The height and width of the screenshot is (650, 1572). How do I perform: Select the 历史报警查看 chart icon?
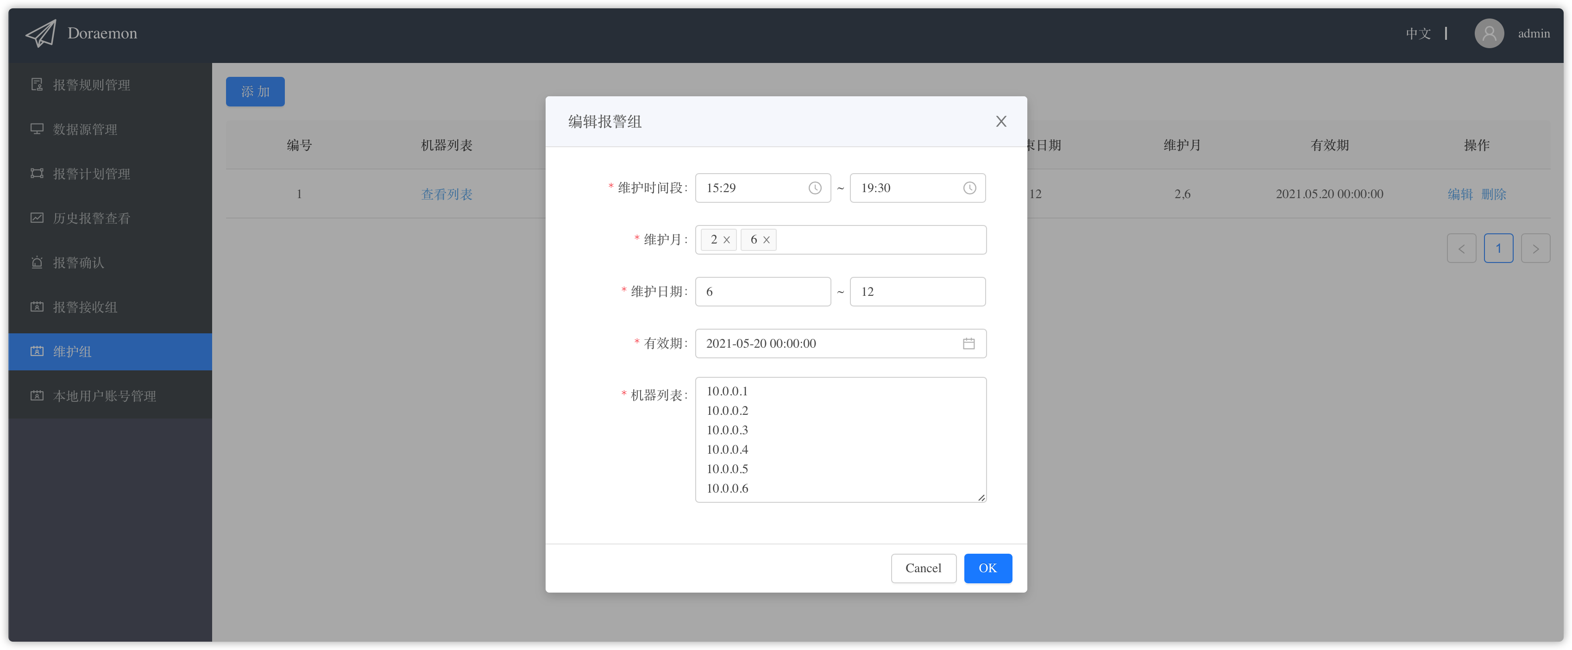[37, 218]
